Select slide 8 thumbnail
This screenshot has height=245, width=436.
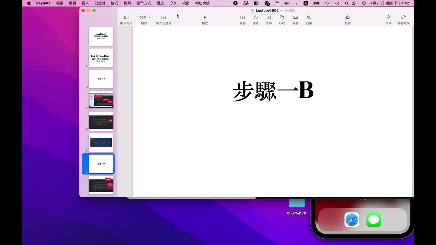point(101,185)
